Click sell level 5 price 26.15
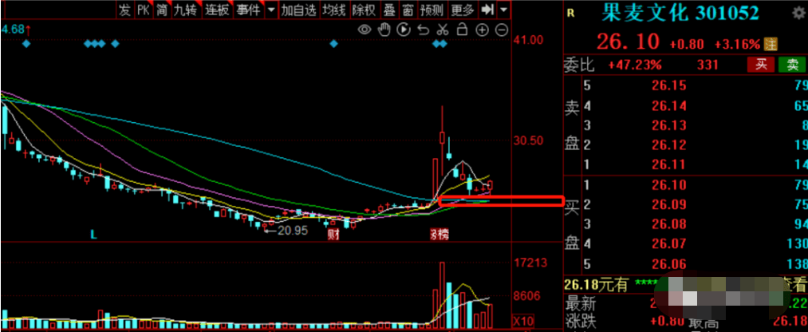This screenshot has height=332, width=808. (x=668, y=85)
